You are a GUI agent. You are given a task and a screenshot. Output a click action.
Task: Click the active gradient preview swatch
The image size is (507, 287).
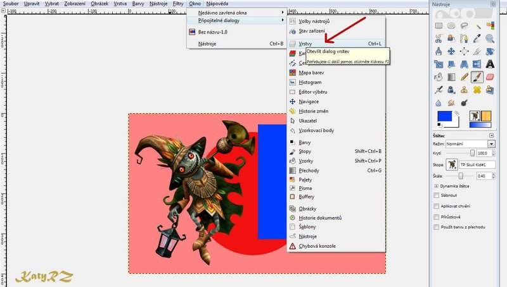(480, 125)
